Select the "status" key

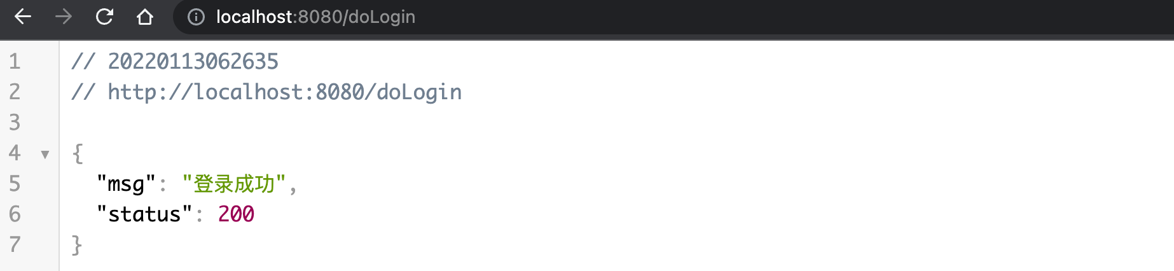(144, 214)
